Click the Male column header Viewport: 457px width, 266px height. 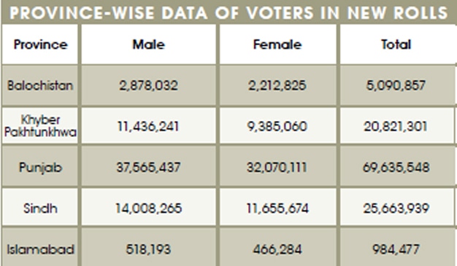(149, 44)
